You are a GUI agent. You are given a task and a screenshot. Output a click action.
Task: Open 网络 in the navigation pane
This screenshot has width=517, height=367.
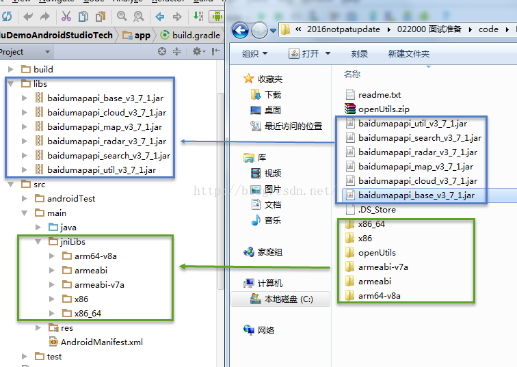258,330
